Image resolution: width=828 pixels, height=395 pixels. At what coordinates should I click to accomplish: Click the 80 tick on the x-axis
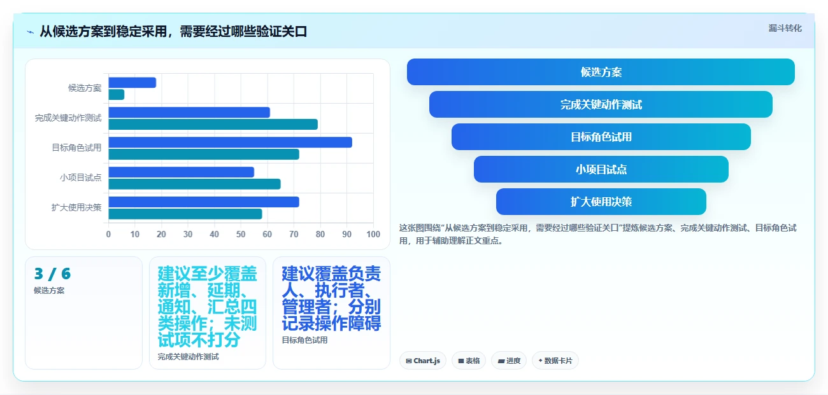(320, 235)
